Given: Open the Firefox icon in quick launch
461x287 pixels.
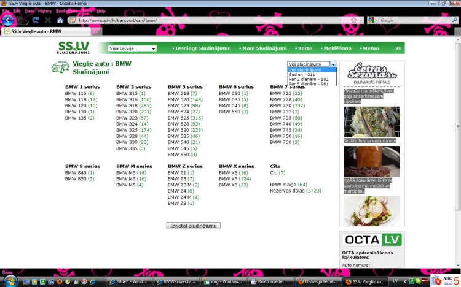Looking at the screenshot, I should [60, 281].
